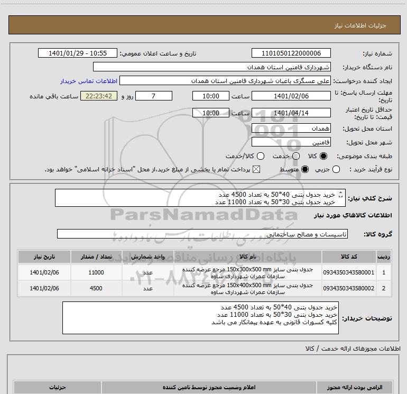407x394 pixels.
Task: Click جزئیات column header in permits table
Action: (x=58, y=387)
